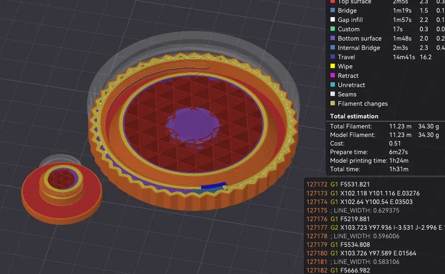445x274 pixels.
Task: Click the purple center surface of disc
Action: (x=194, y=124)
